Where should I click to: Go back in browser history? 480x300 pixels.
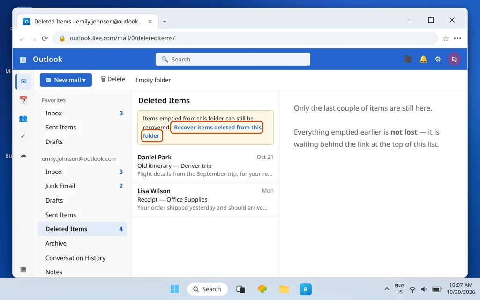click(x=22, y=39)
